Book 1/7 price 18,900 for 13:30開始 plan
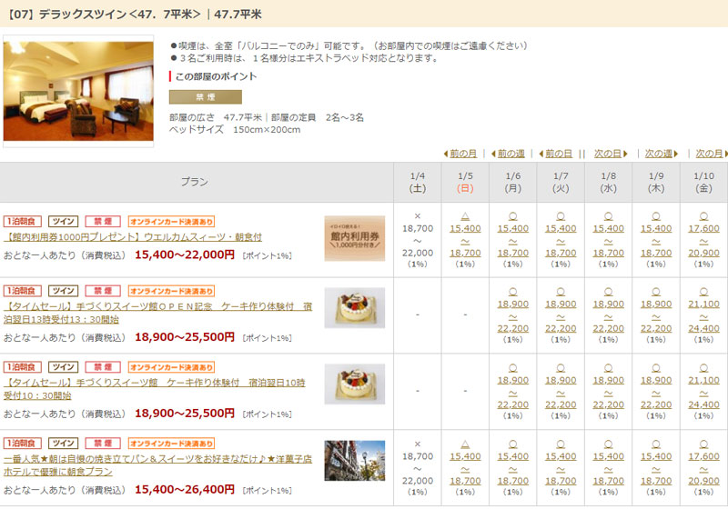The image size is (728, 509). 561,304
